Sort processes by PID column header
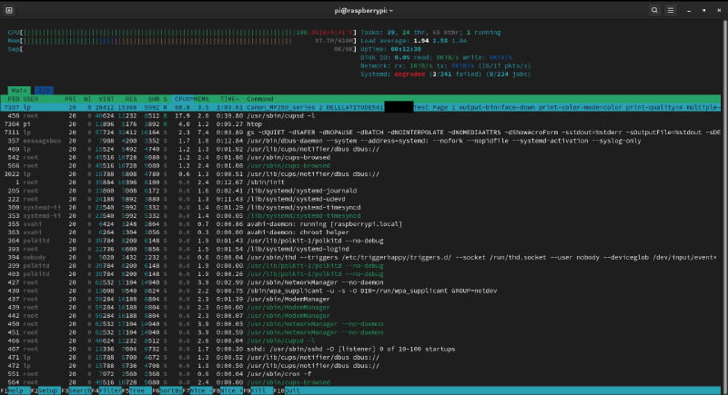This screenshot has height=395, width=728. click(13, 99)
